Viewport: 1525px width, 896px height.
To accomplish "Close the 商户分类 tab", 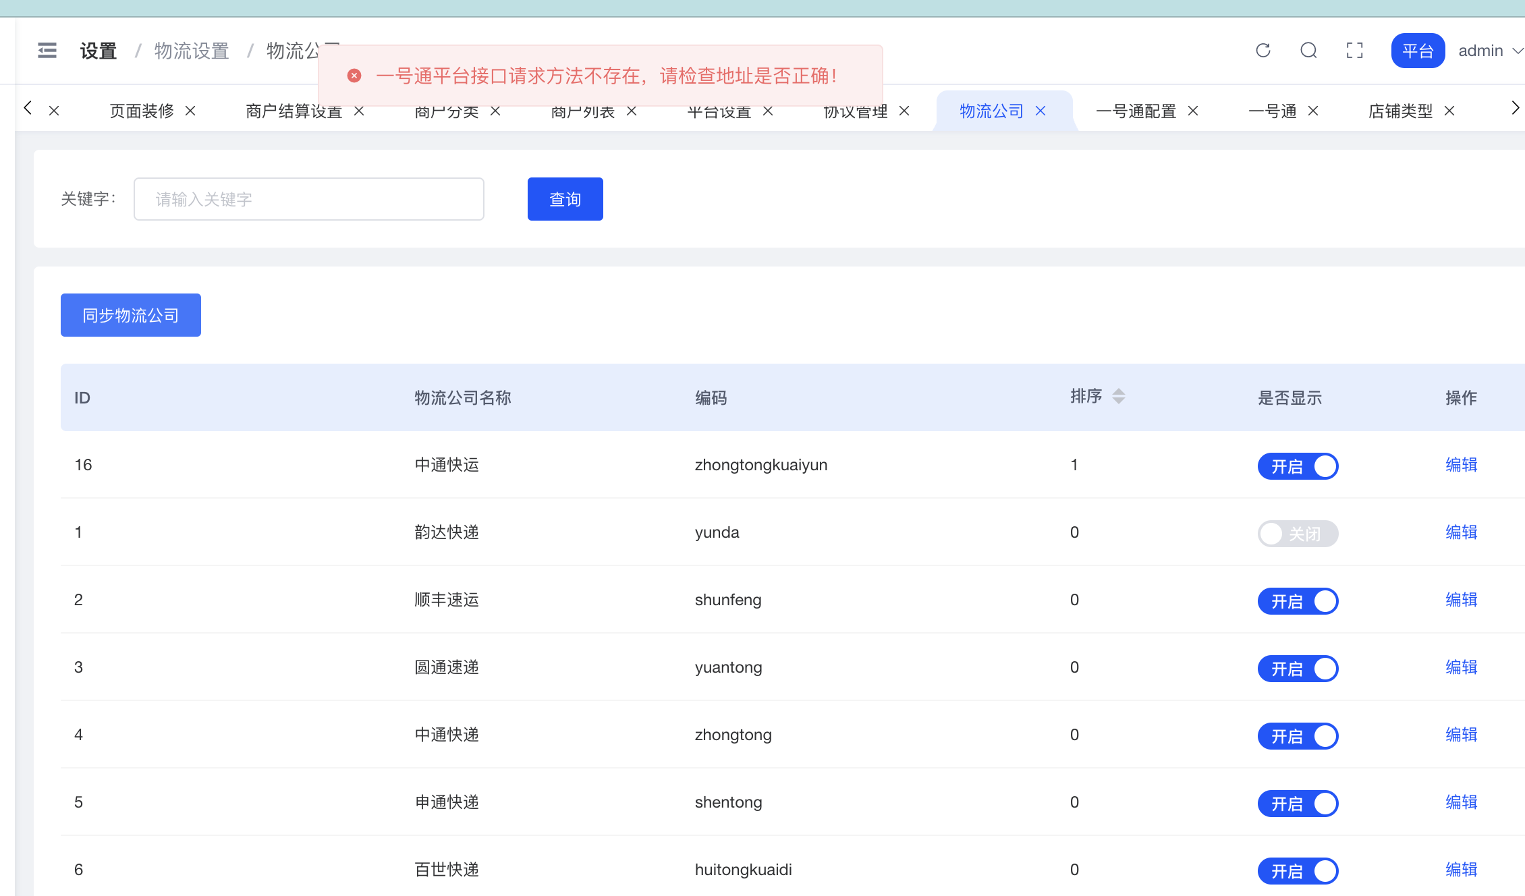I will tap(496, 111).
